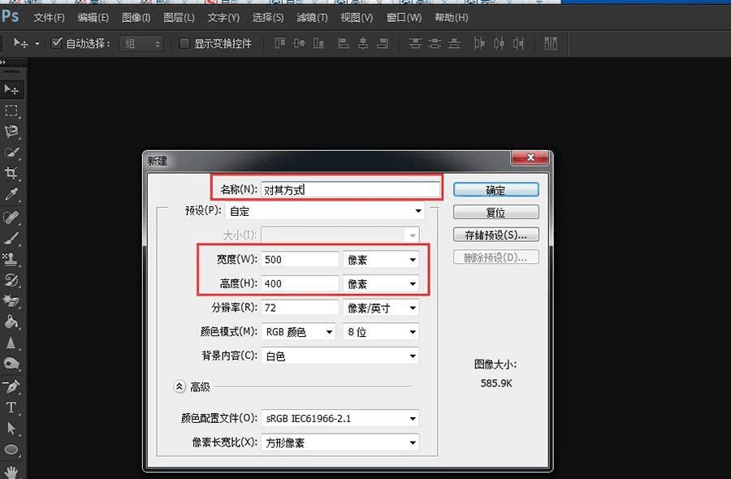
Task: Select the Quick Selection tool
Action: [x=11, y=153]
